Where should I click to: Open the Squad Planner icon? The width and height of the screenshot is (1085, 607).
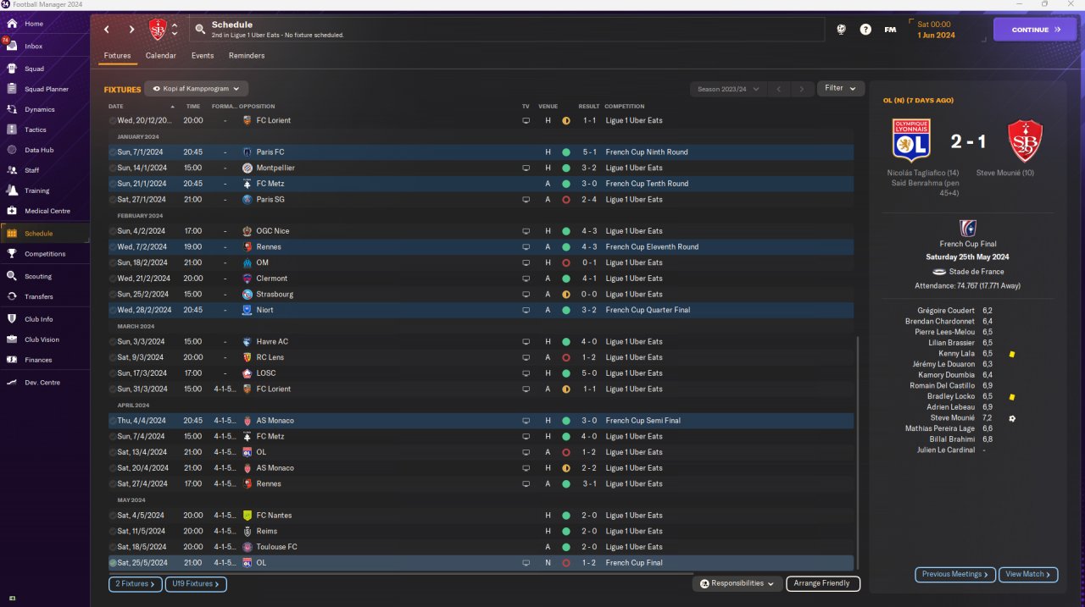(12, 89)
